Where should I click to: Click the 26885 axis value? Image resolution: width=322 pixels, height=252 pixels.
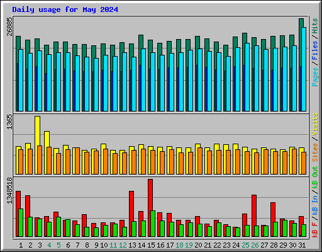click(x=9, y=26)
